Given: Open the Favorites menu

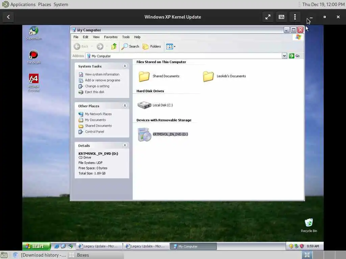Looking at the screenshot, I should click(x=111, y=37).
